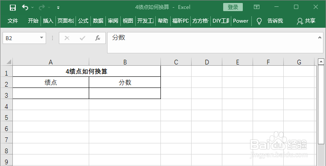Switch to the 开发工具 ribbon tab
Image resolution: width=326 pixels, height=166 pixels.
(x=146, y=21)
